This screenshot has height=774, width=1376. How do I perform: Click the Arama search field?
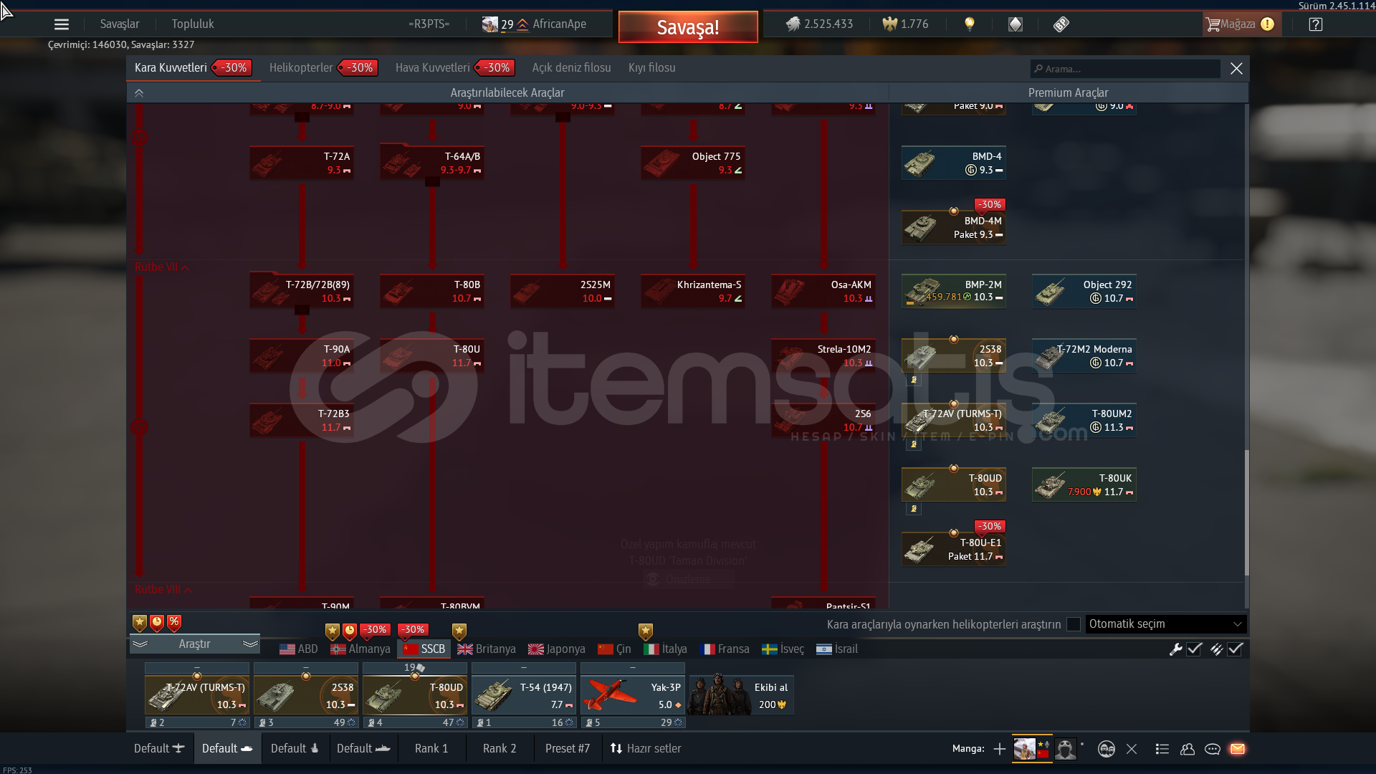[1125, 69]
